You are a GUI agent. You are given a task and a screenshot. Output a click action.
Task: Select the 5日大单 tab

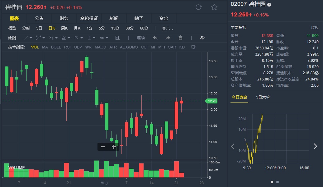pos(263,97)
